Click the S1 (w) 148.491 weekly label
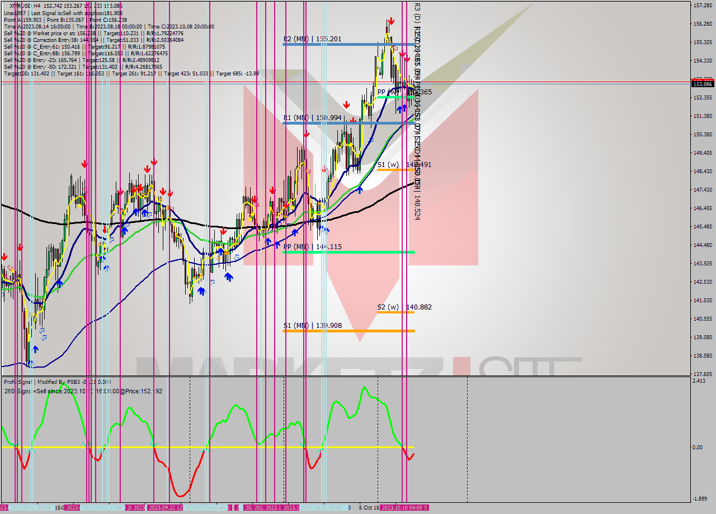 [404, 165]
